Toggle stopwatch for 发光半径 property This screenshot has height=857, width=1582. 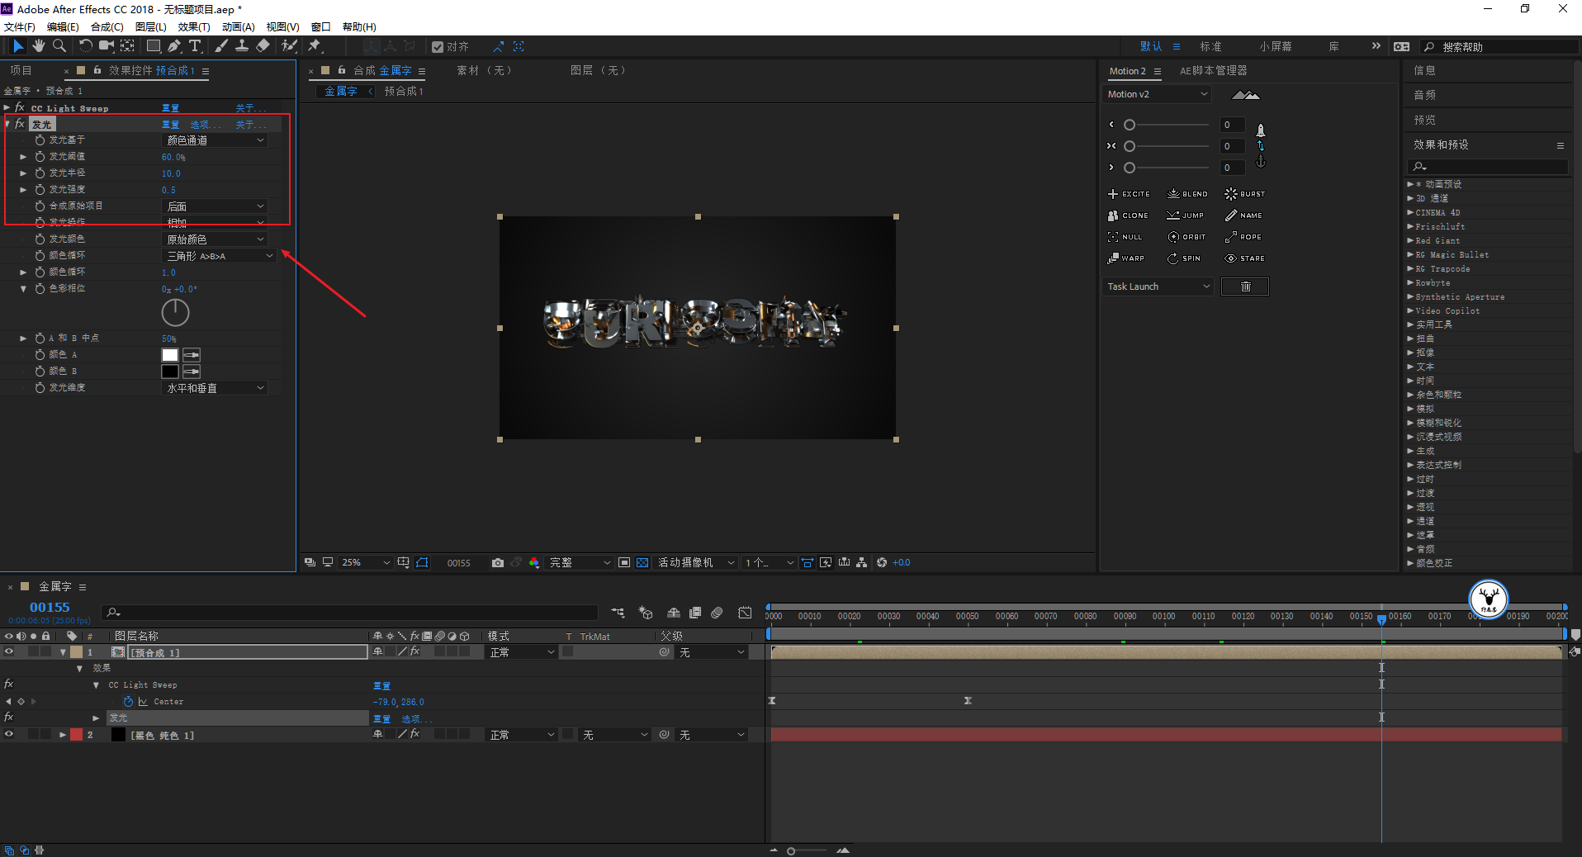click(x=40, y=173)
